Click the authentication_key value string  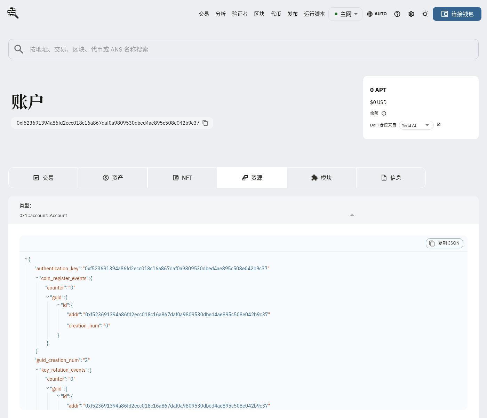(x=176, y=269)
